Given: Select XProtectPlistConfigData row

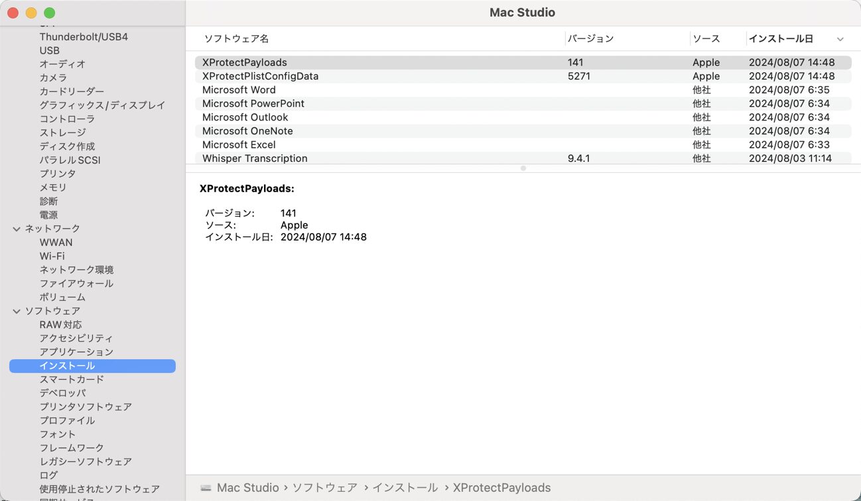Looking at the screenshot, I should pyautogui.click(x=523, y=76).
